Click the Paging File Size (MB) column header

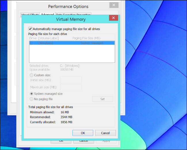click(x=86, y=38)
